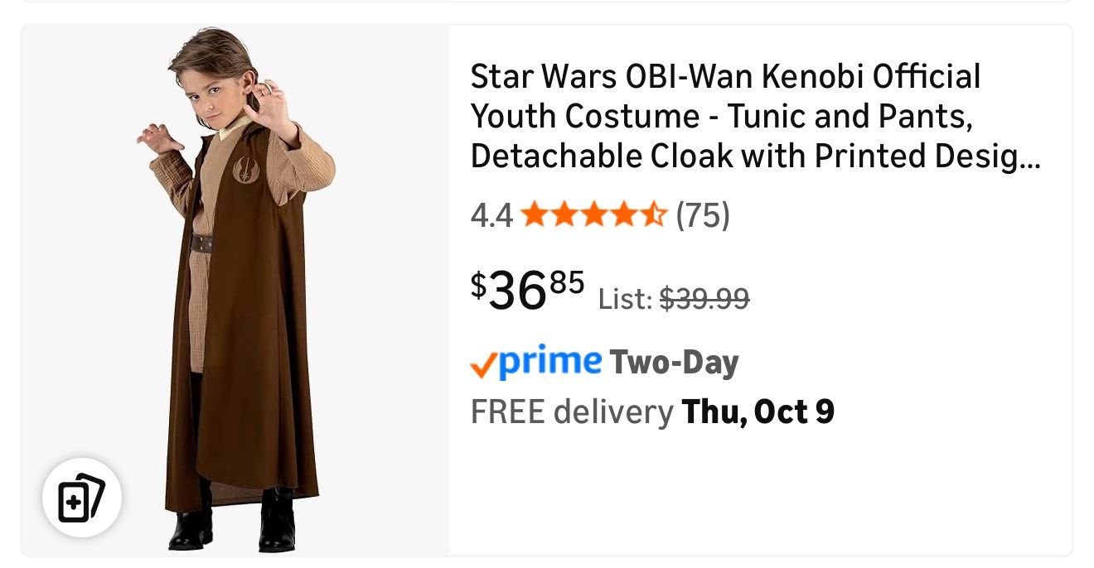Click the Jedi emblem on the cloak
The image size is (1094, 568).
[247, 169]
